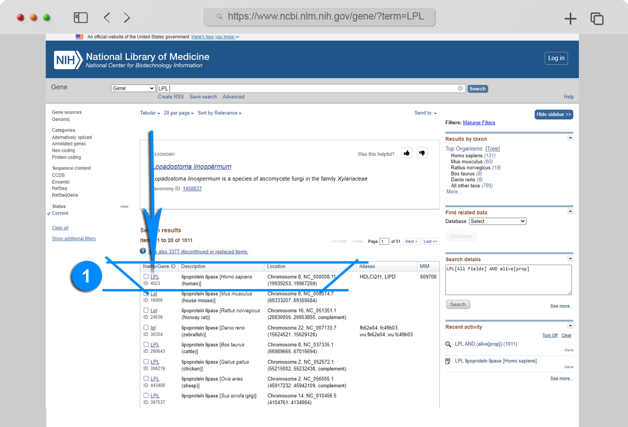This screenshot has width=628, height=427.
Task: Click the NIH logo
Action: [68, 60]
